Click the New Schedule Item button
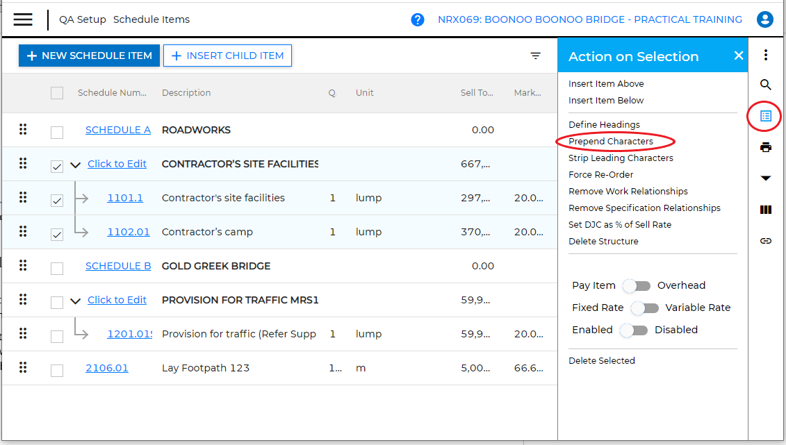786x445 pixels. 89,56
